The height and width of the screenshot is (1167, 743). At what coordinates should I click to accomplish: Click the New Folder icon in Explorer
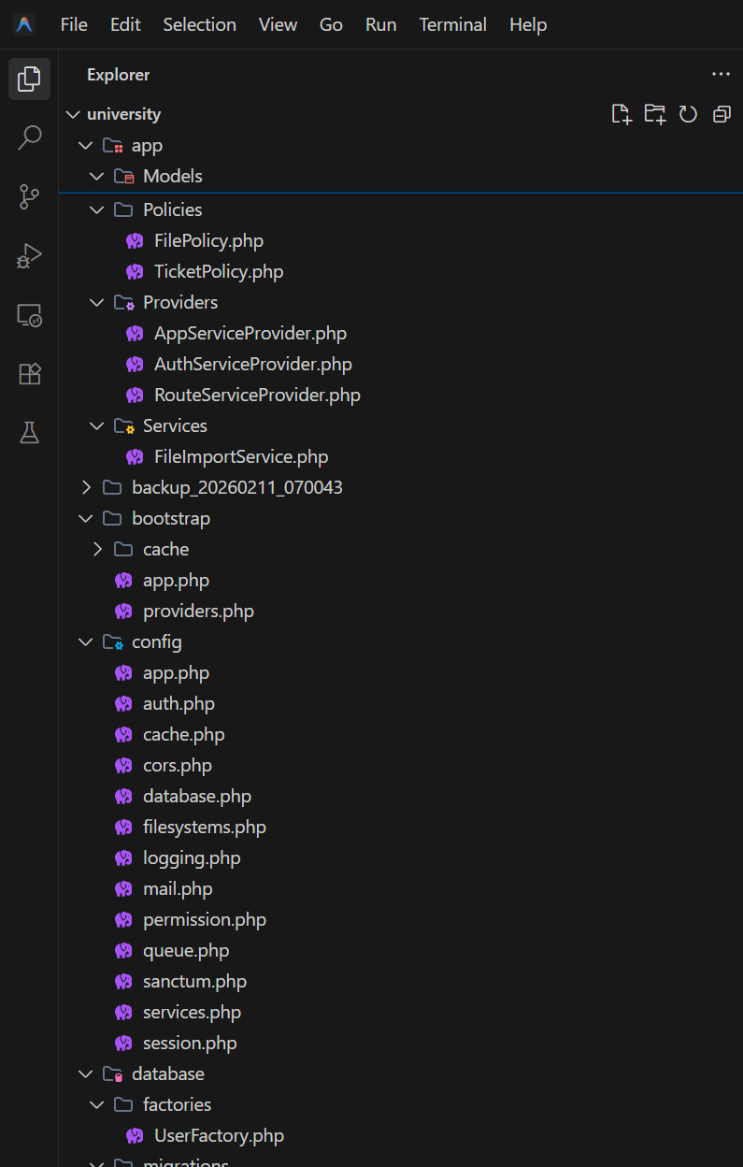click(x=654, y=113)
